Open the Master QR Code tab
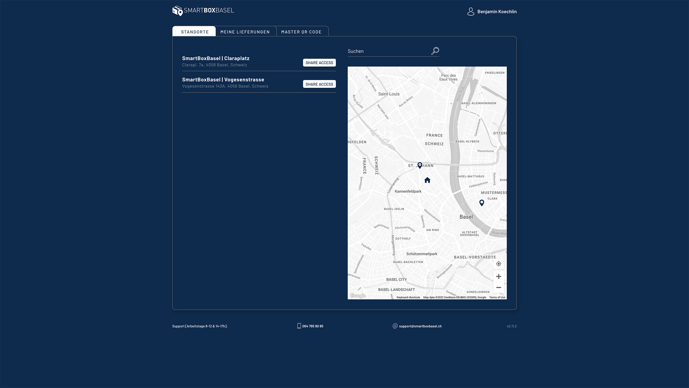Screen dimensions: 689x388 coord(301,32)
